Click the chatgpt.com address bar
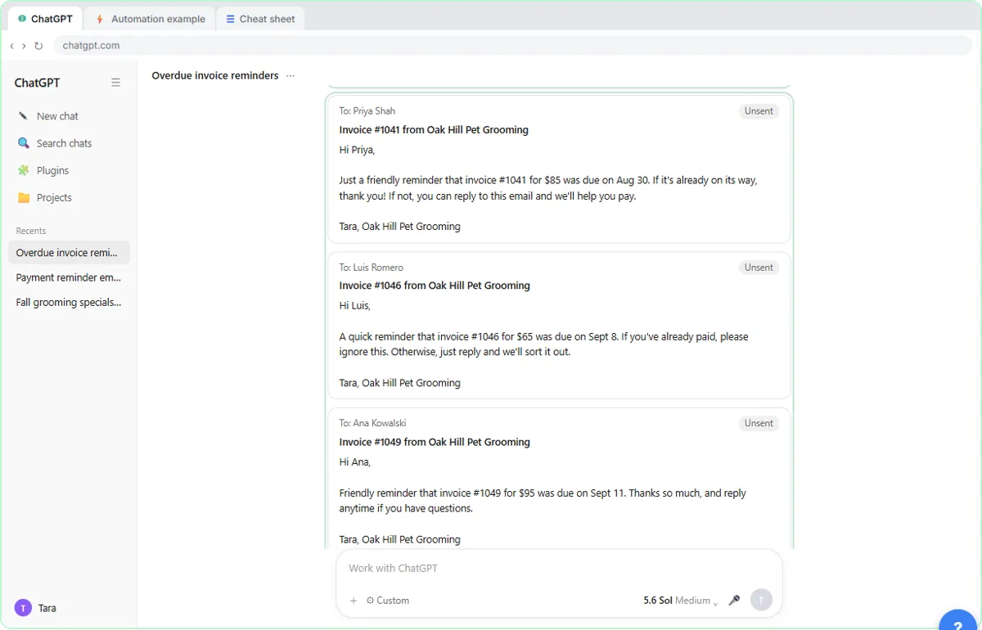982x630 pixels. 513,46
